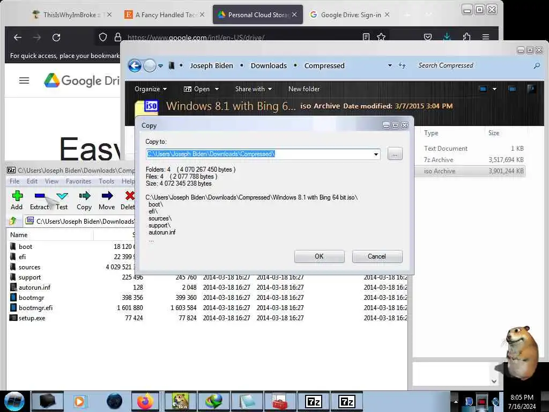
Task: Expand the Open button dropdown arrow
Action: 217,89
